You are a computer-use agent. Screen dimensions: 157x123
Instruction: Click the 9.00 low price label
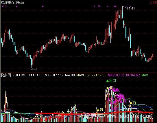click(38, 69)
